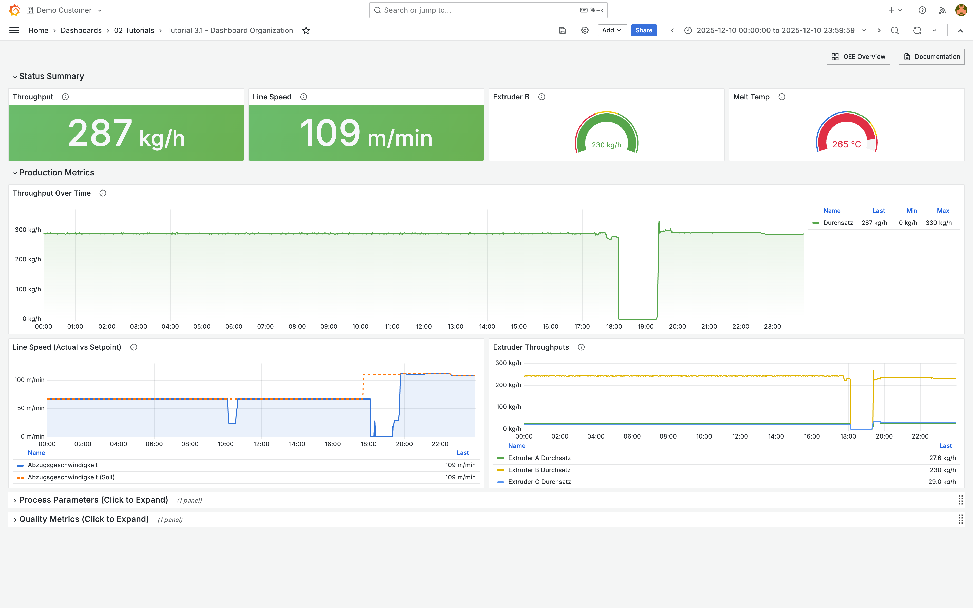Open the 02 Tutorials breadcrumb folder

pyautogui.click(x=134, y=31)
